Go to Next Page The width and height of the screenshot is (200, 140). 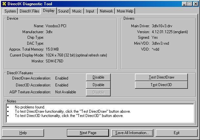(x=88, y=133)
